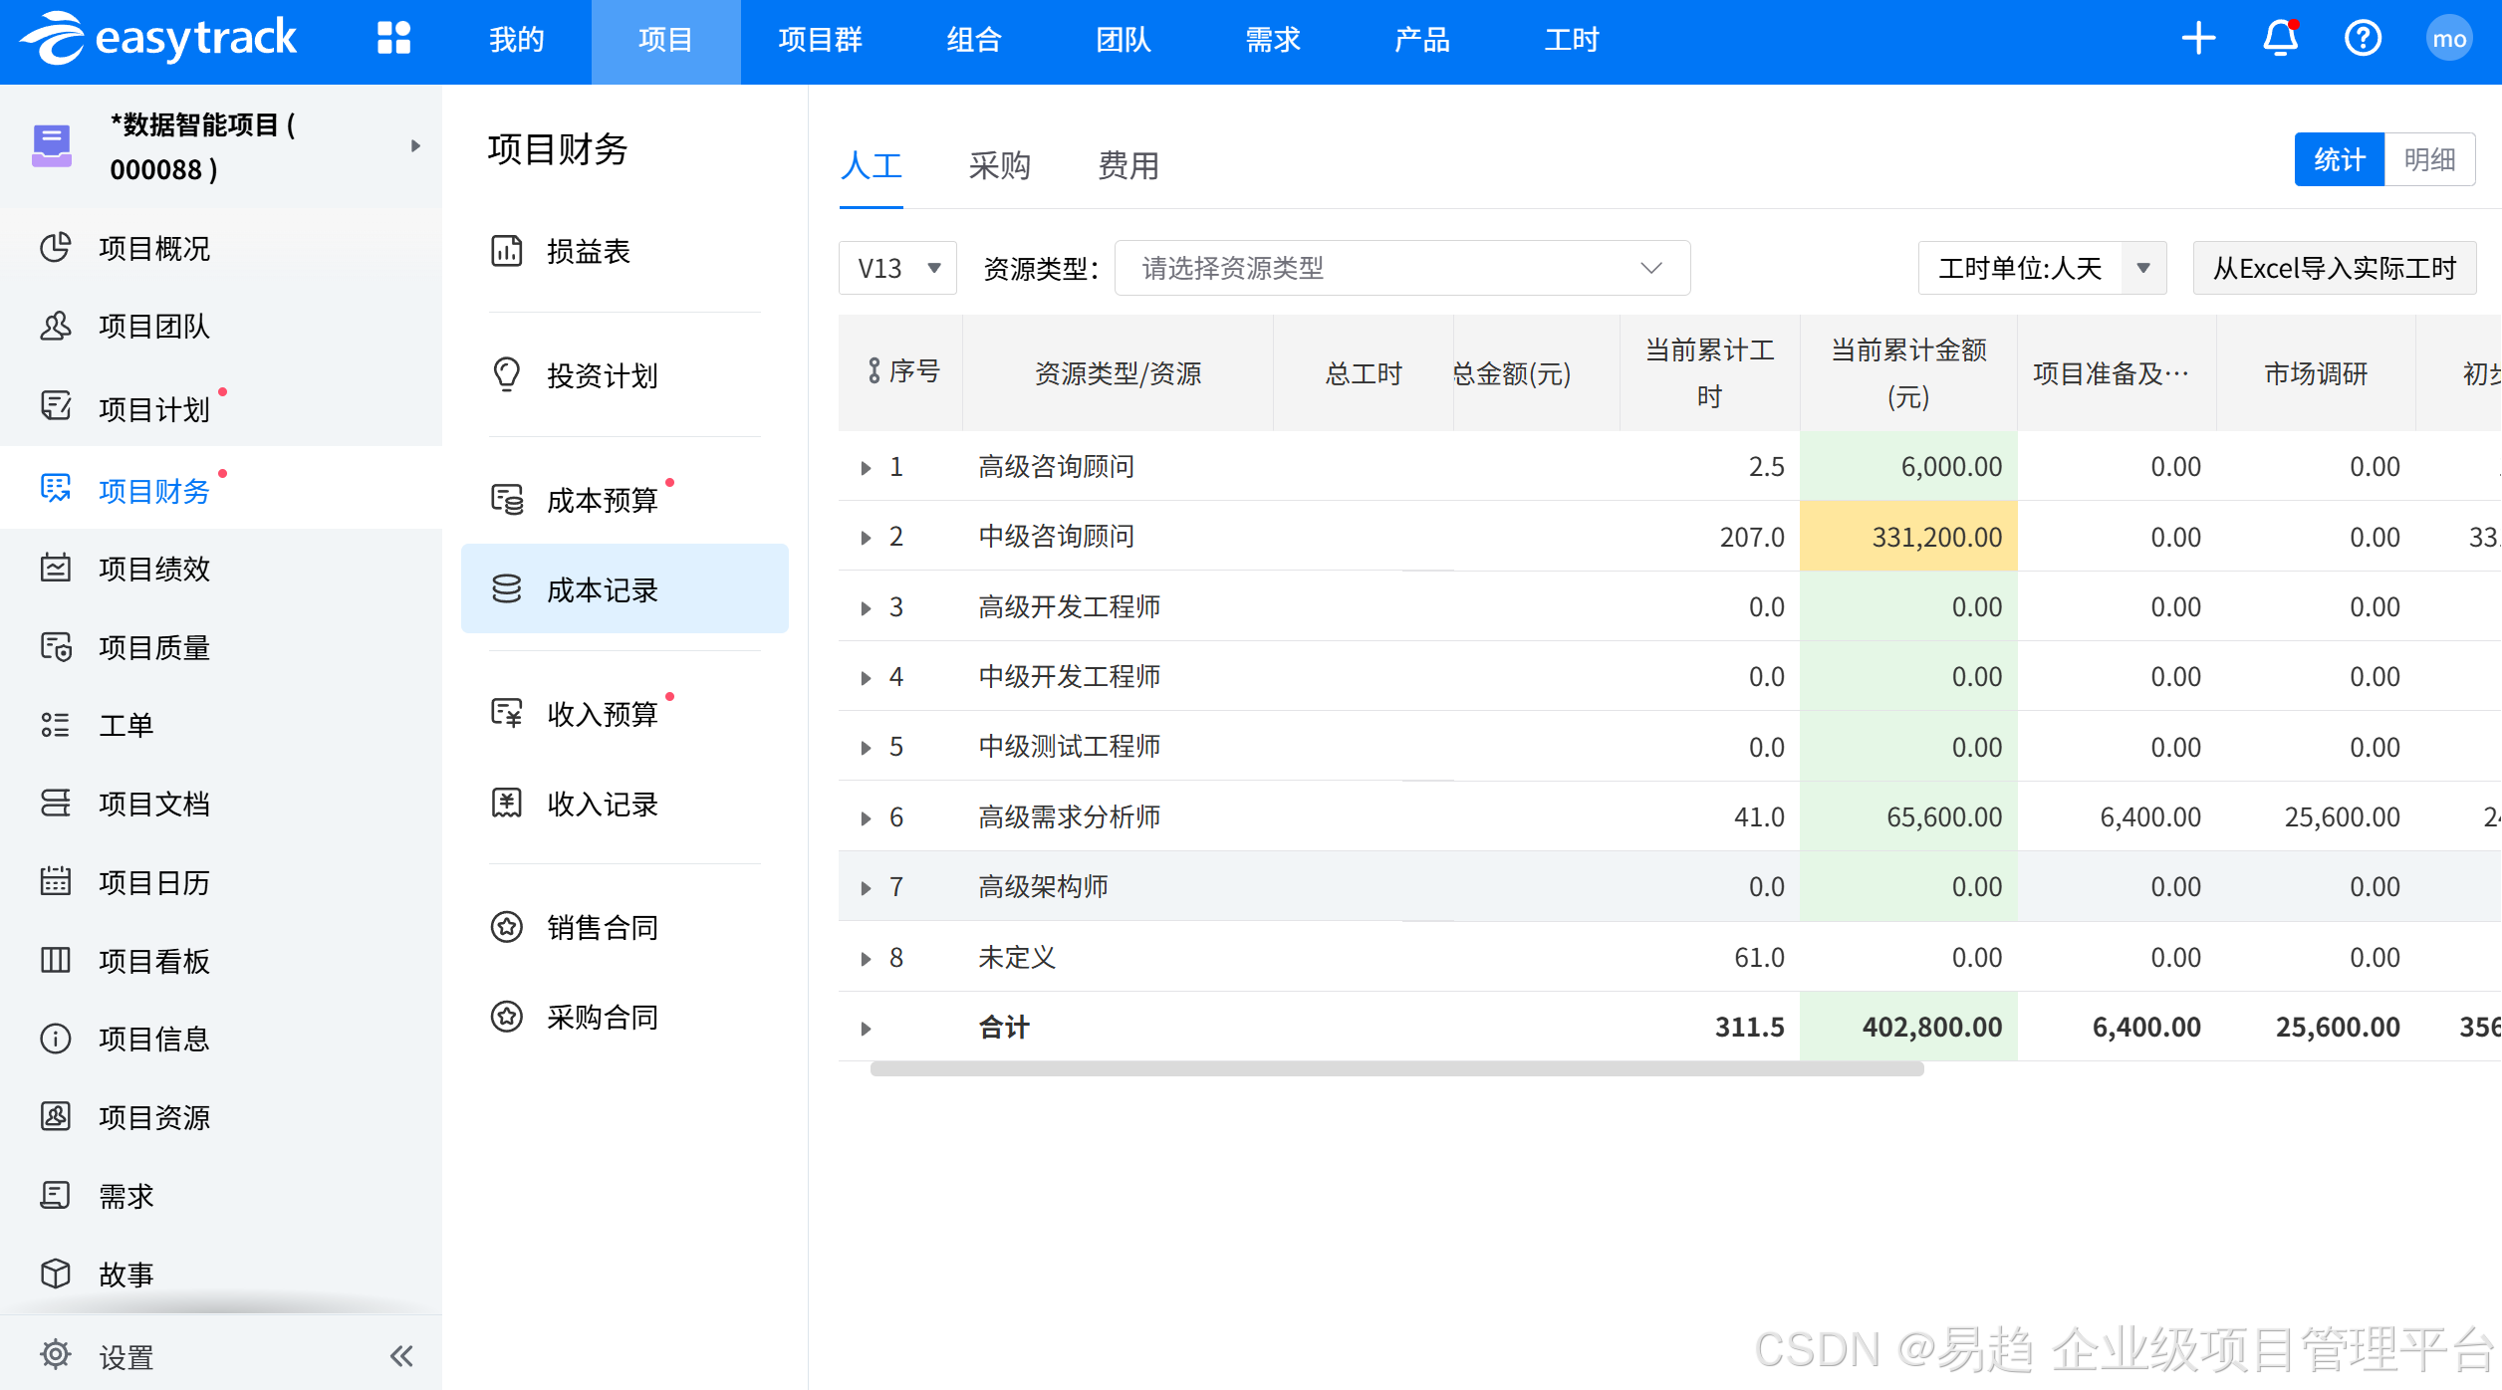The height and width of the screenshot is (1390, 2502).
Task: Expand the 中级咨询顾问 row
Action: coord(866,538)
